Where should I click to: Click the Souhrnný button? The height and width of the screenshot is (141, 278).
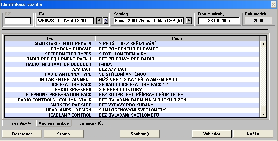click(139, 134)
